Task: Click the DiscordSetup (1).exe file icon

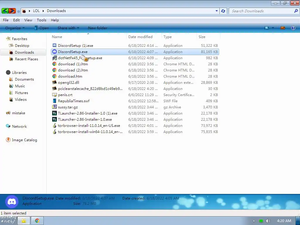Action: click(x=54, y=45)
